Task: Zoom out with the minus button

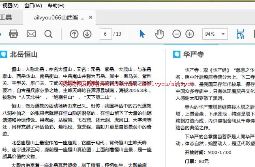Action: pyautogui.click(x=177, y=34)
